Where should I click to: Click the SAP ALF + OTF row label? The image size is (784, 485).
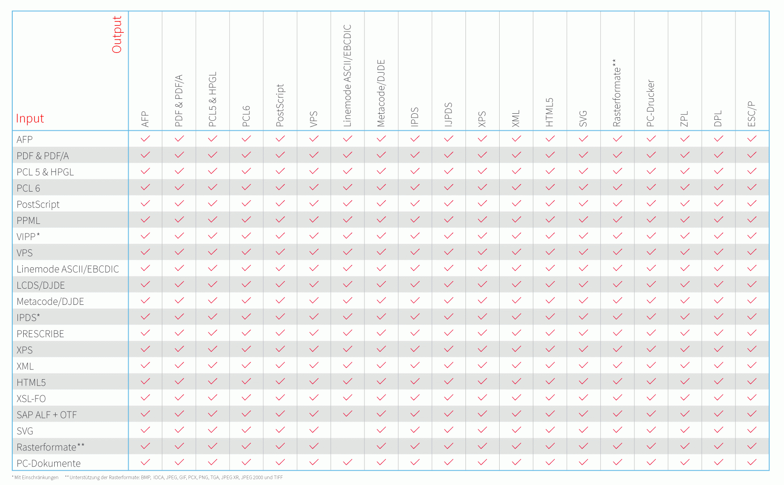pyautogui.click(x=47, y=415)
